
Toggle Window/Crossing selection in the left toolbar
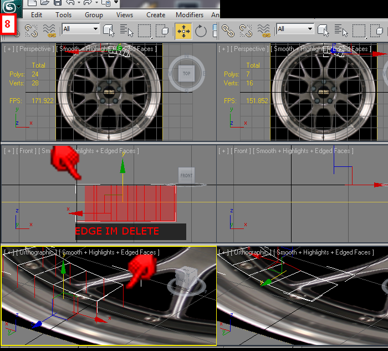[162, 30]
